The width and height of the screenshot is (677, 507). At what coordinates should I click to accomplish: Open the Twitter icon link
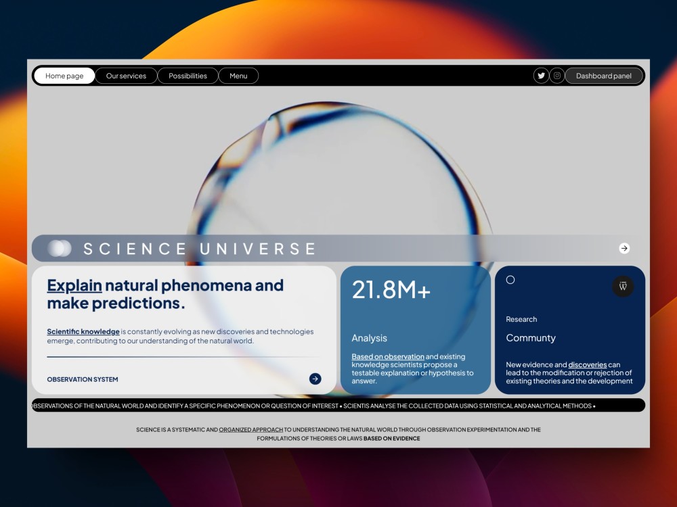(541, 76)
